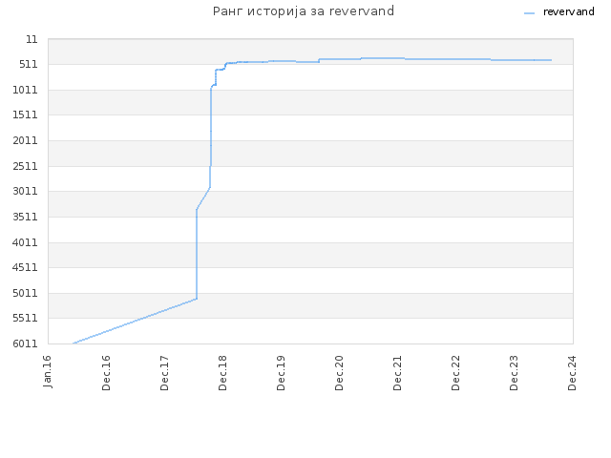Click the 3011 y-axis label

(x=26, y=191)
